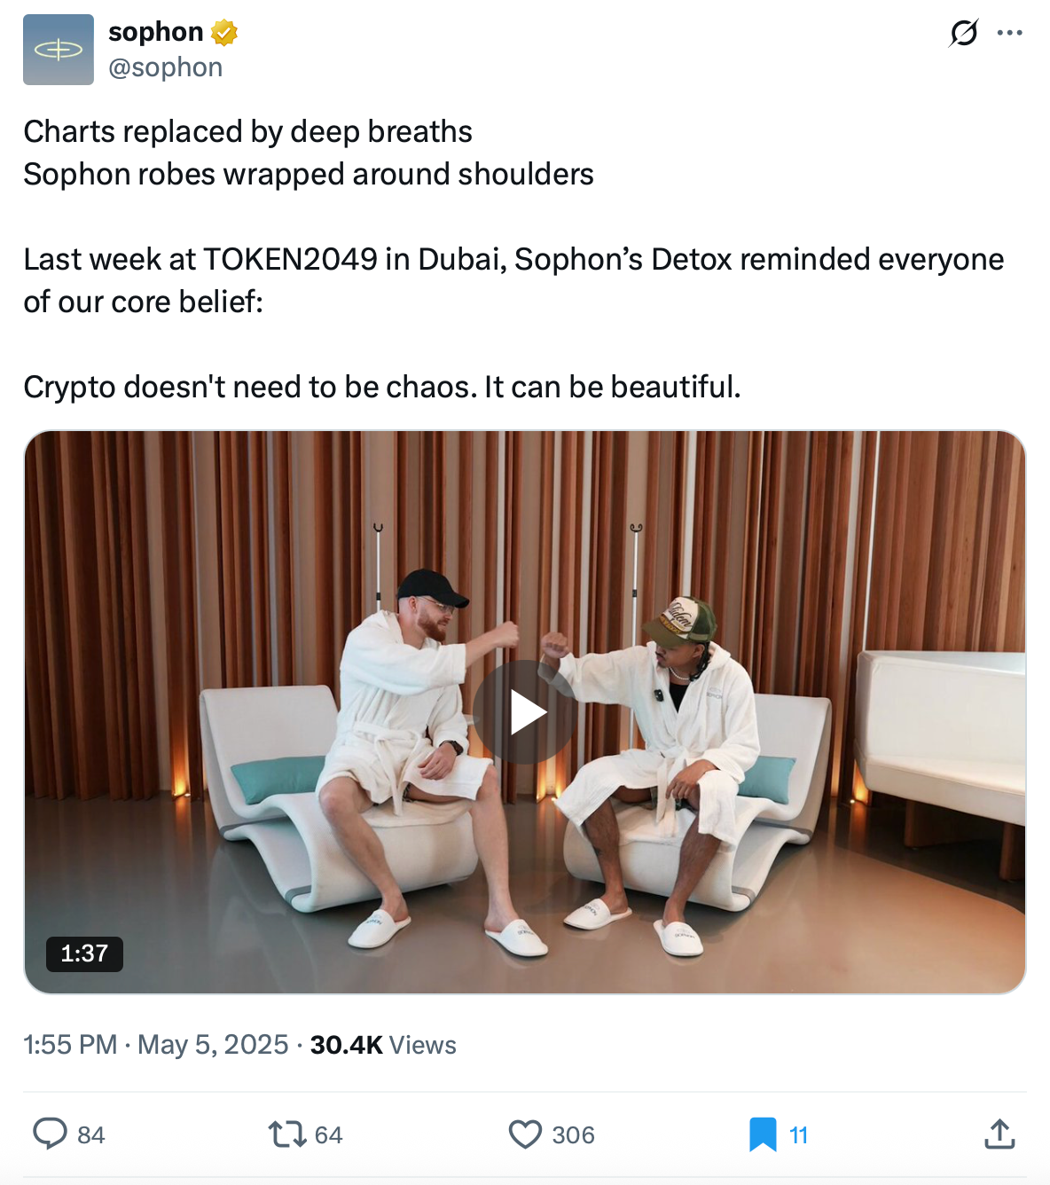
Task: Open the Grok explain icon
Action: (x=963, y=33)
